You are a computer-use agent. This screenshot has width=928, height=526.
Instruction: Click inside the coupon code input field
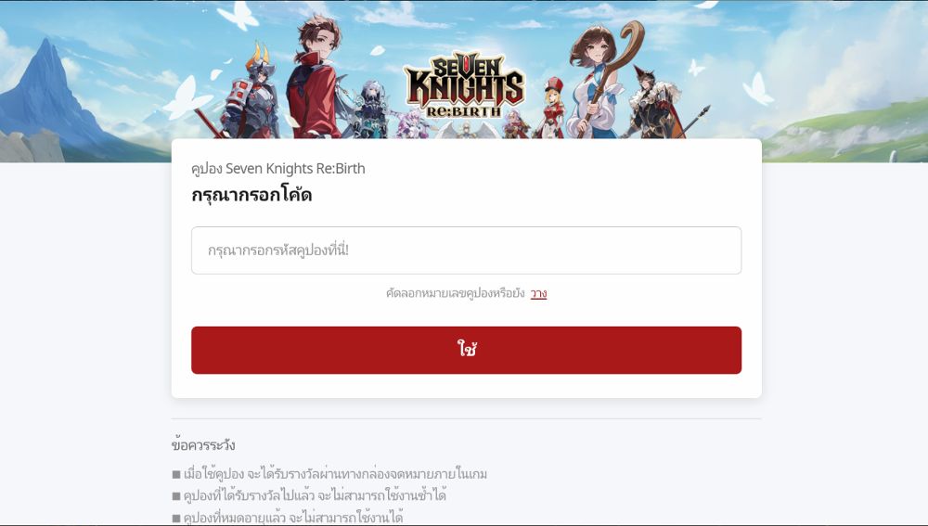click(x=467, y=250)
